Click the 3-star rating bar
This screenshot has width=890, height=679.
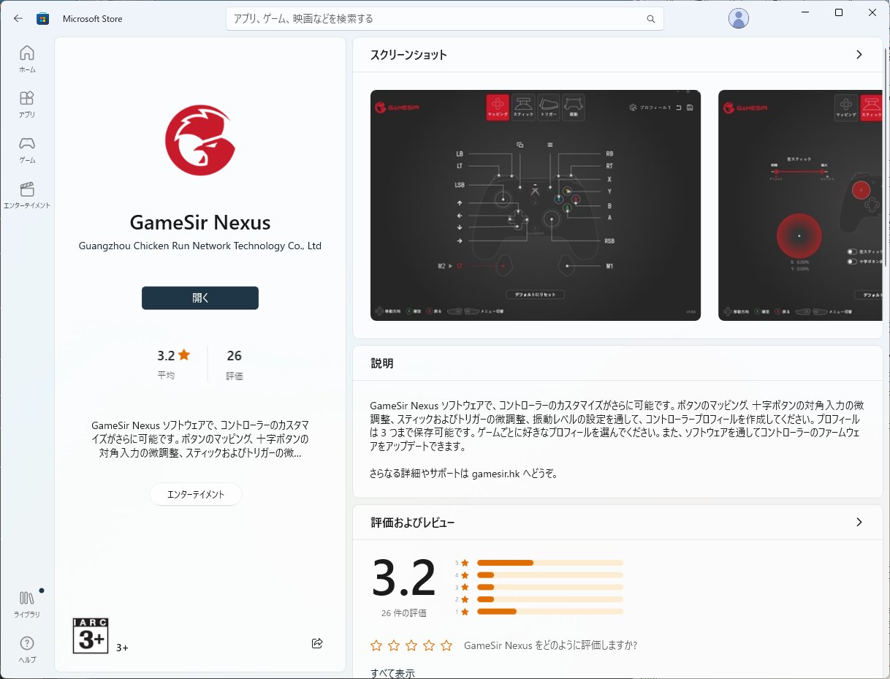[550, 587]
